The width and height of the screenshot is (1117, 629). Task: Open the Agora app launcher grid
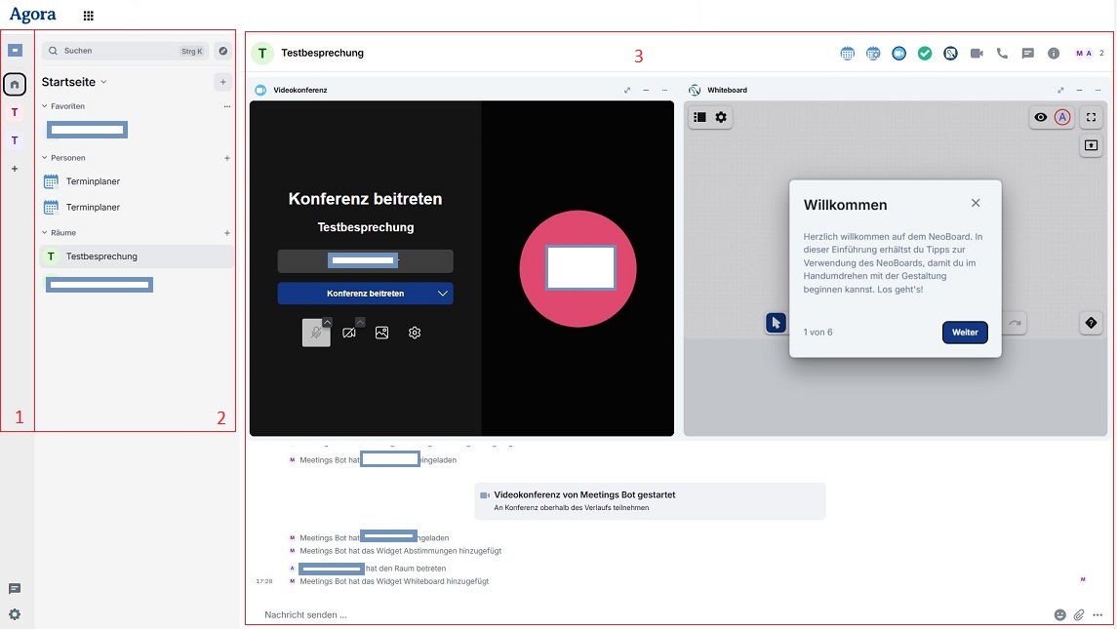[89, 16]
